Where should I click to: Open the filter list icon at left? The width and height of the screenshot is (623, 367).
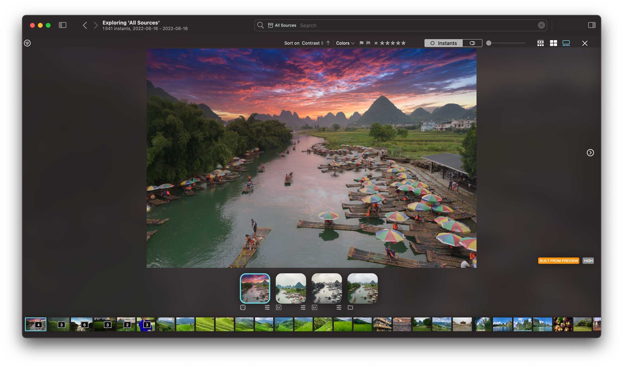(x=27, y=43)
